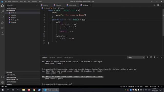Open Windows Start menu
This screenshot has height=92, width=164.
click(x=3, y=90)
